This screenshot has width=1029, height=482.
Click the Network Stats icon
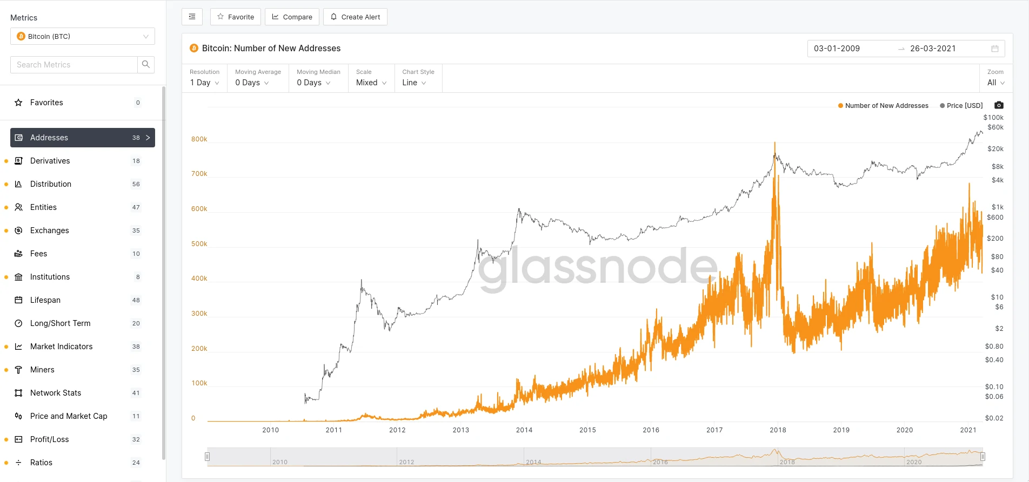click(18, 393)
